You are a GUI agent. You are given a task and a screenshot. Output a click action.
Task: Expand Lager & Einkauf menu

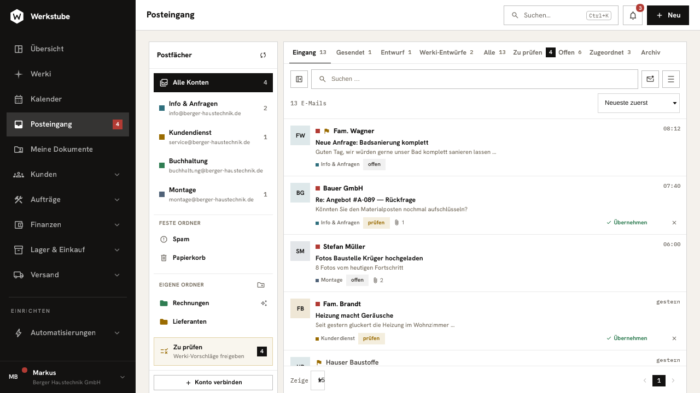click(68, 249)
